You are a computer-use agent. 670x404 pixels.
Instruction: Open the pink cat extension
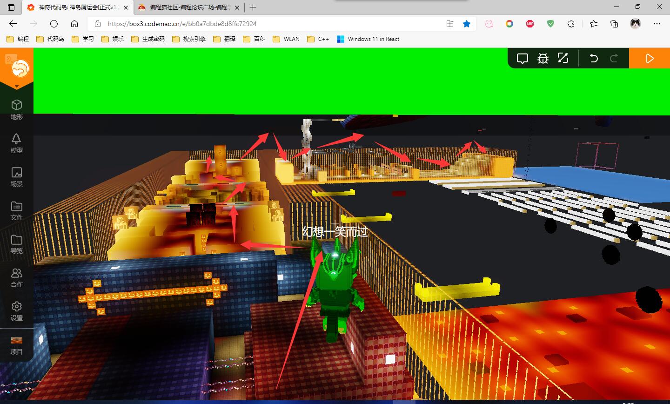pyautogui.click(x=489, y=24)
